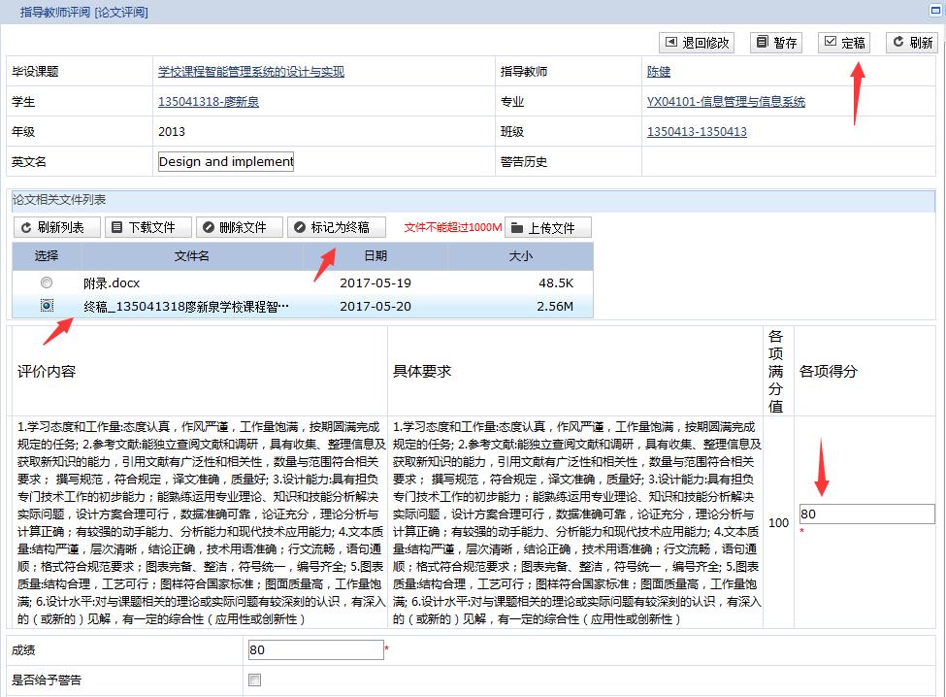Click the 退回修改 button

[x=697, y=43]
